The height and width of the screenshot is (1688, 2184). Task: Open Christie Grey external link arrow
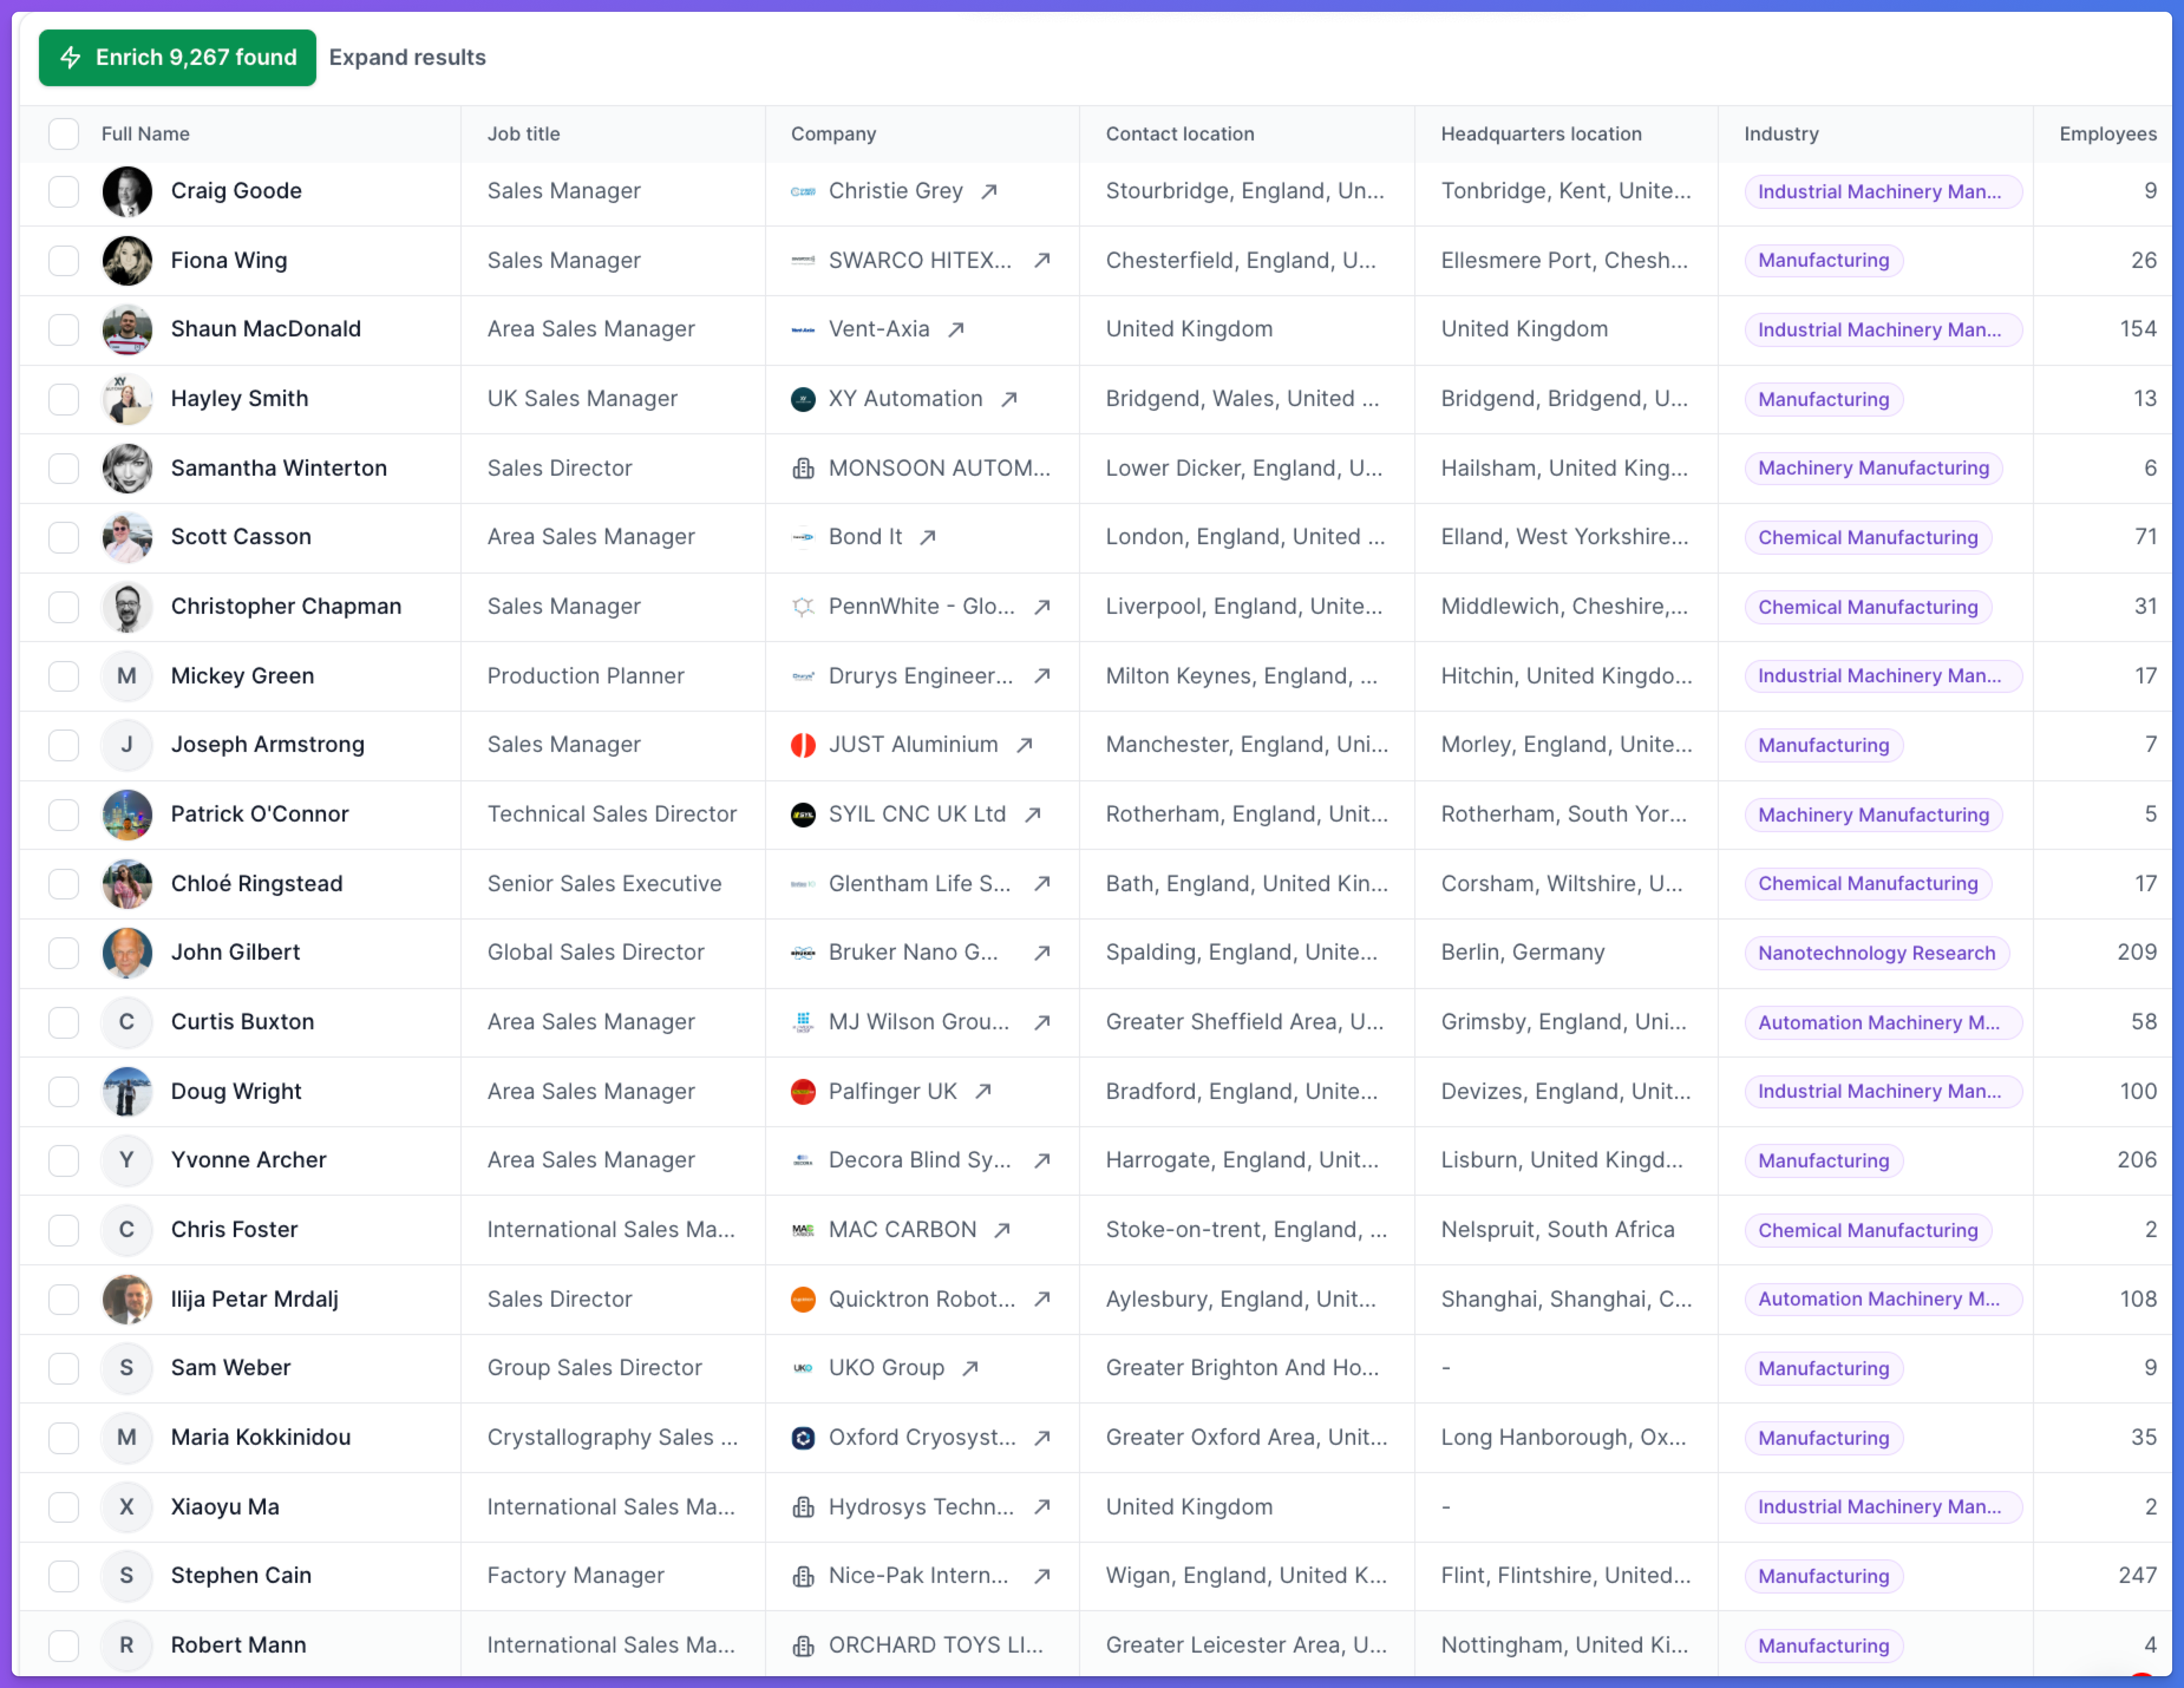pyautogui.click(x=989, y=191)
